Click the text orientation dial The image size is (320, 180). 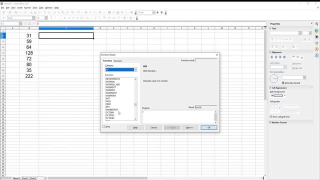(x=274, y=78)
